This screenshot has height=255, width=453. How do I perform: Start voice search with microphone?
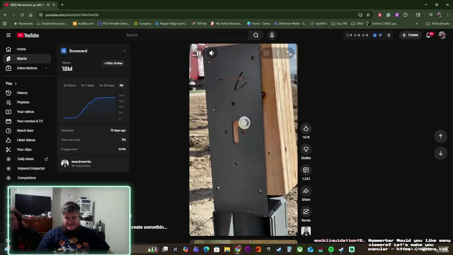coord(272,35)
